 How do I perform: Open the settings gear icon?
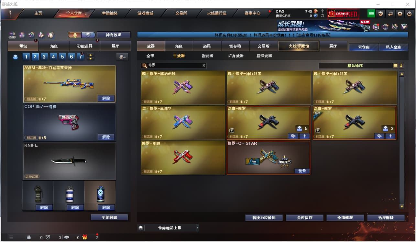tap(400, 14)
